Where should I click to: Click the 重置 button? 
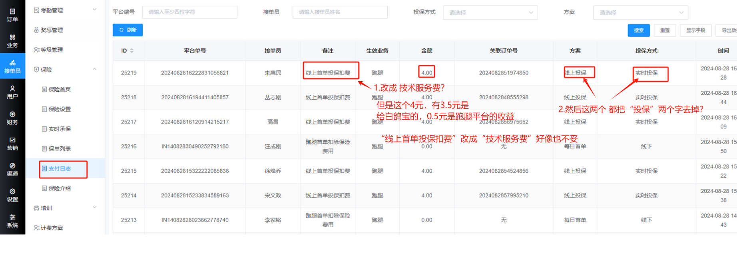point(665,30)
